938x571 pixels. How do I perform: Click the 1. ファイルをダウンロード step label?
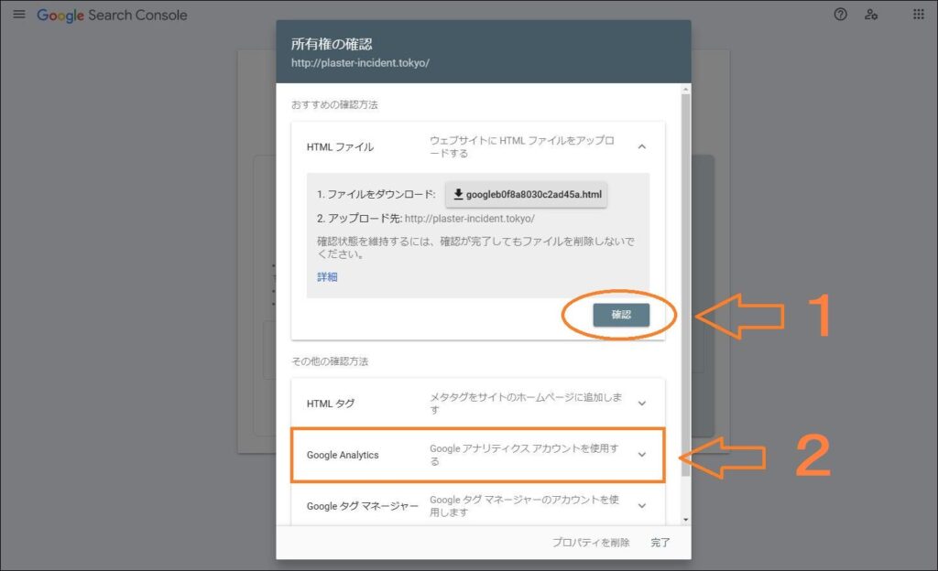coord(376,194)
